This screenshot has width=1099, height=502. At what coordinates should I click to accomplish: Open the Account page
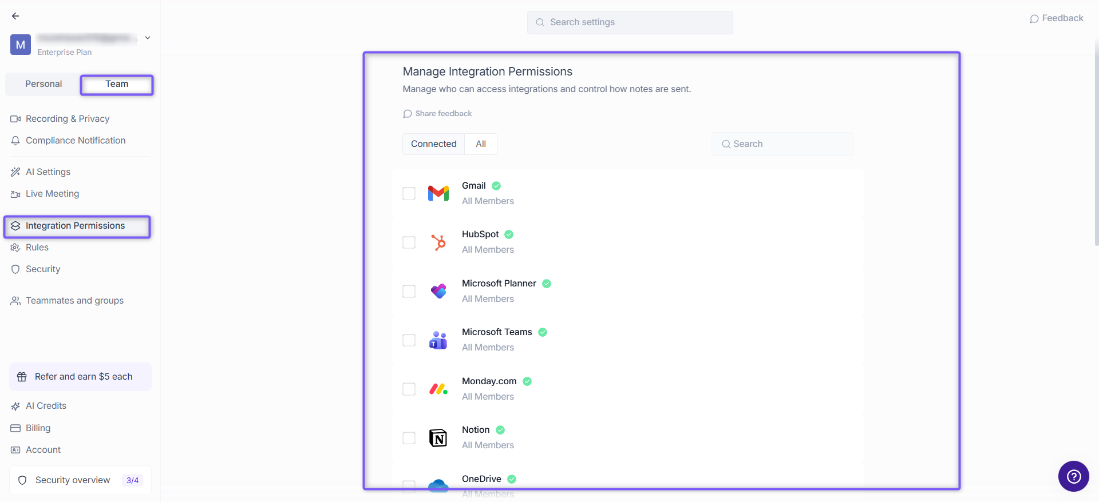pyautogui.click(x=43, y=449)
